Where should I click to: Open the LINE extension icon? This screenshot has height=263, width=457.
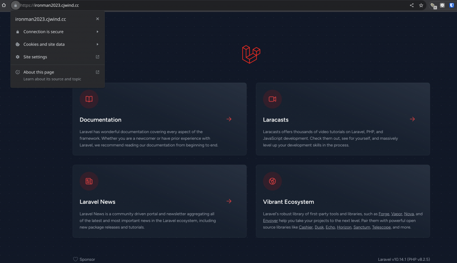(x=442, y=5)
